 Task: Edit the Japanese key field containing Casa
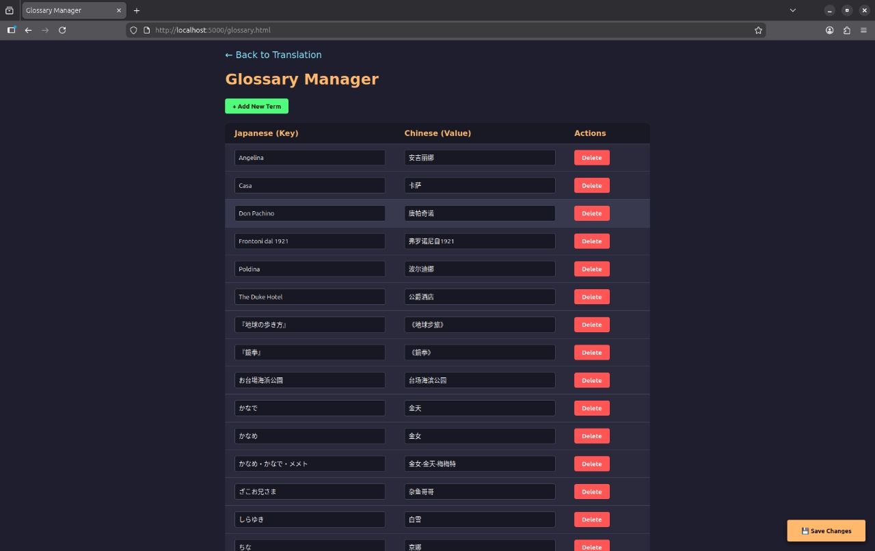coord(310,185)
